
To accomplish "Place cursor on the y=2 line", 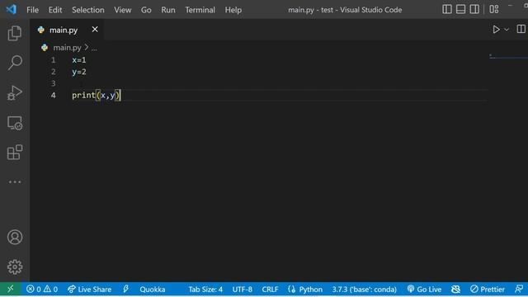I will [79, 72].
